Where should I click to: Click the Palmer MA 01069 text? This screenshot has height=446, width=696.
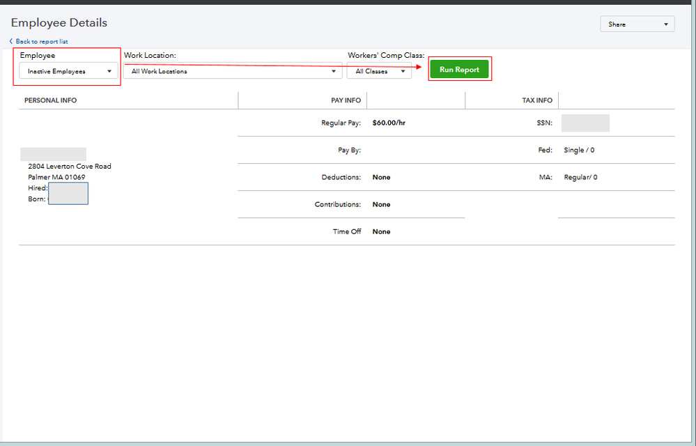coord(56,177)
